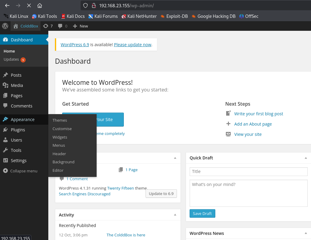
Task: Go to browser home page icon
Action: [x=40, y=5]
